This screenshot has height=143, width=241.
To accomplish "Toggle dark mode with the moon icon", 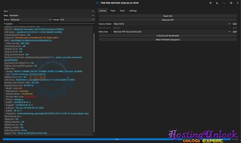I will coord(217,3).
